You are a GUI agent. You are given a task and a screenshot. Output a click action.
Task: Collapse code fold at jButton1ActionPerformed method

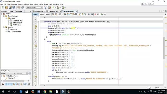coord(38,21)
